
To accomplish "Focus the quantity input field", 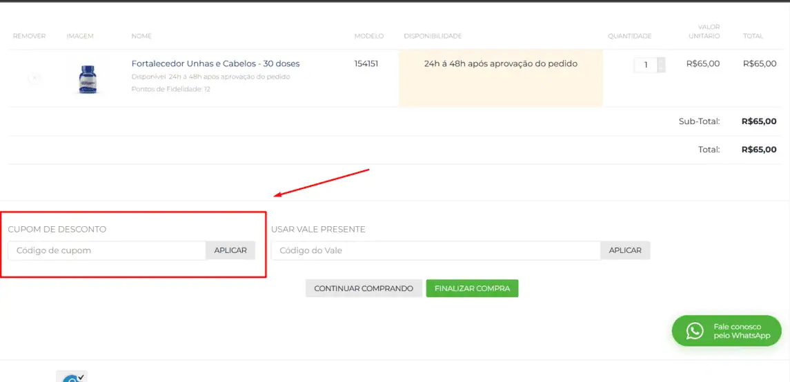I will 646,65.
